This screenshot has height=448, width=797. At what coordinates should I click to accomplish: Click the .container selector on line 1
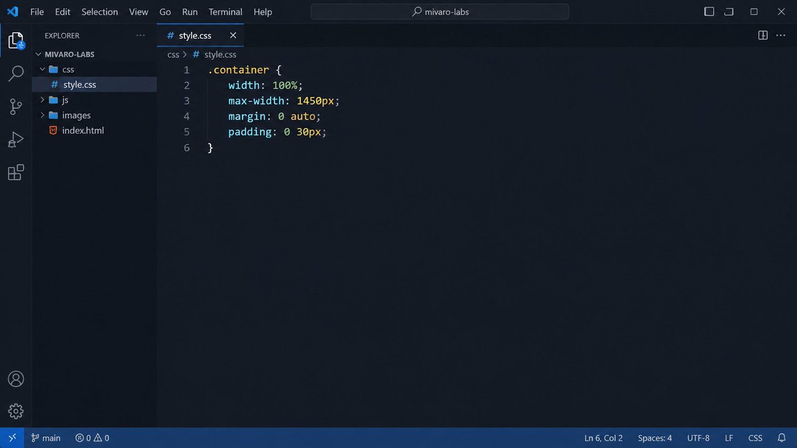238,70
